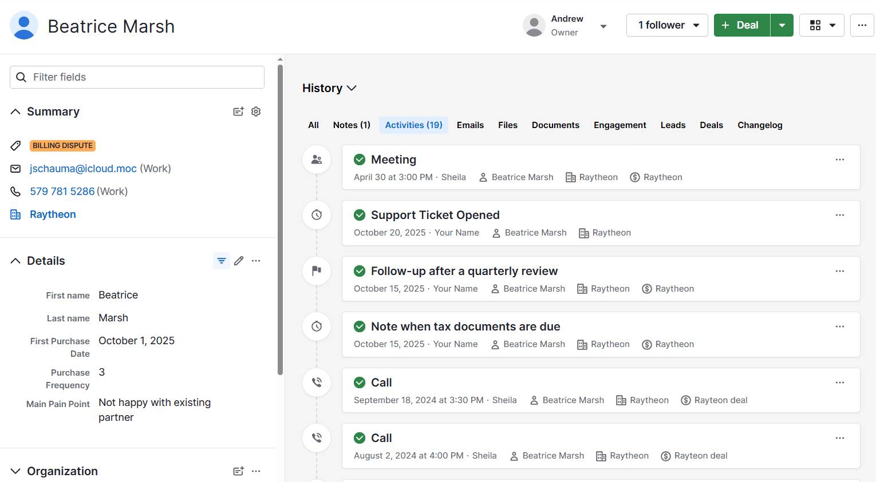Open Rayteon deal link in September Call
The width and height of the screenshot is (876, 482).
[721, 400]
